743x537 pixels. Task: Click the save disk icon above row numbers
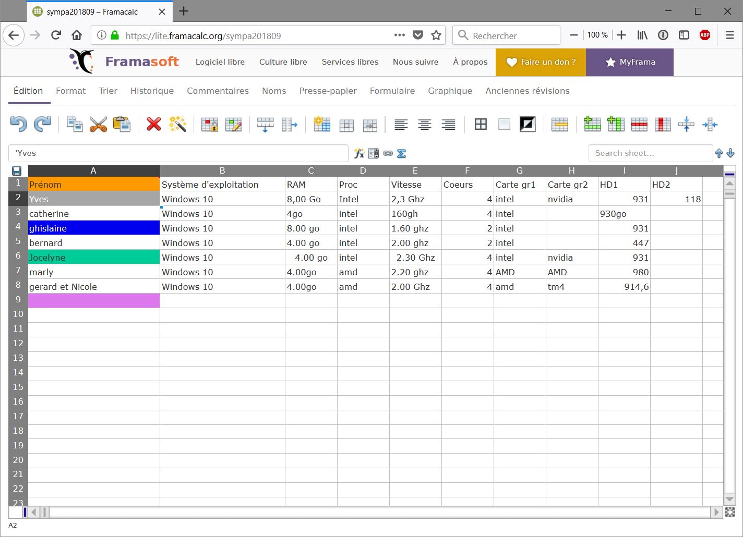point(17,171)
